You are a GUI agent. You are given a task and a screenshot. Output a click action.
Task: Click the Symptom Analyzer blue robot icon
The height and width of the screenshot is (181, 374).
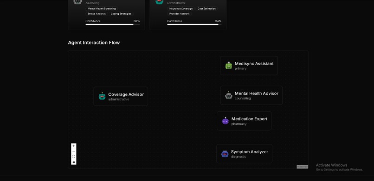pyautogui.click(x=225, y=154)
